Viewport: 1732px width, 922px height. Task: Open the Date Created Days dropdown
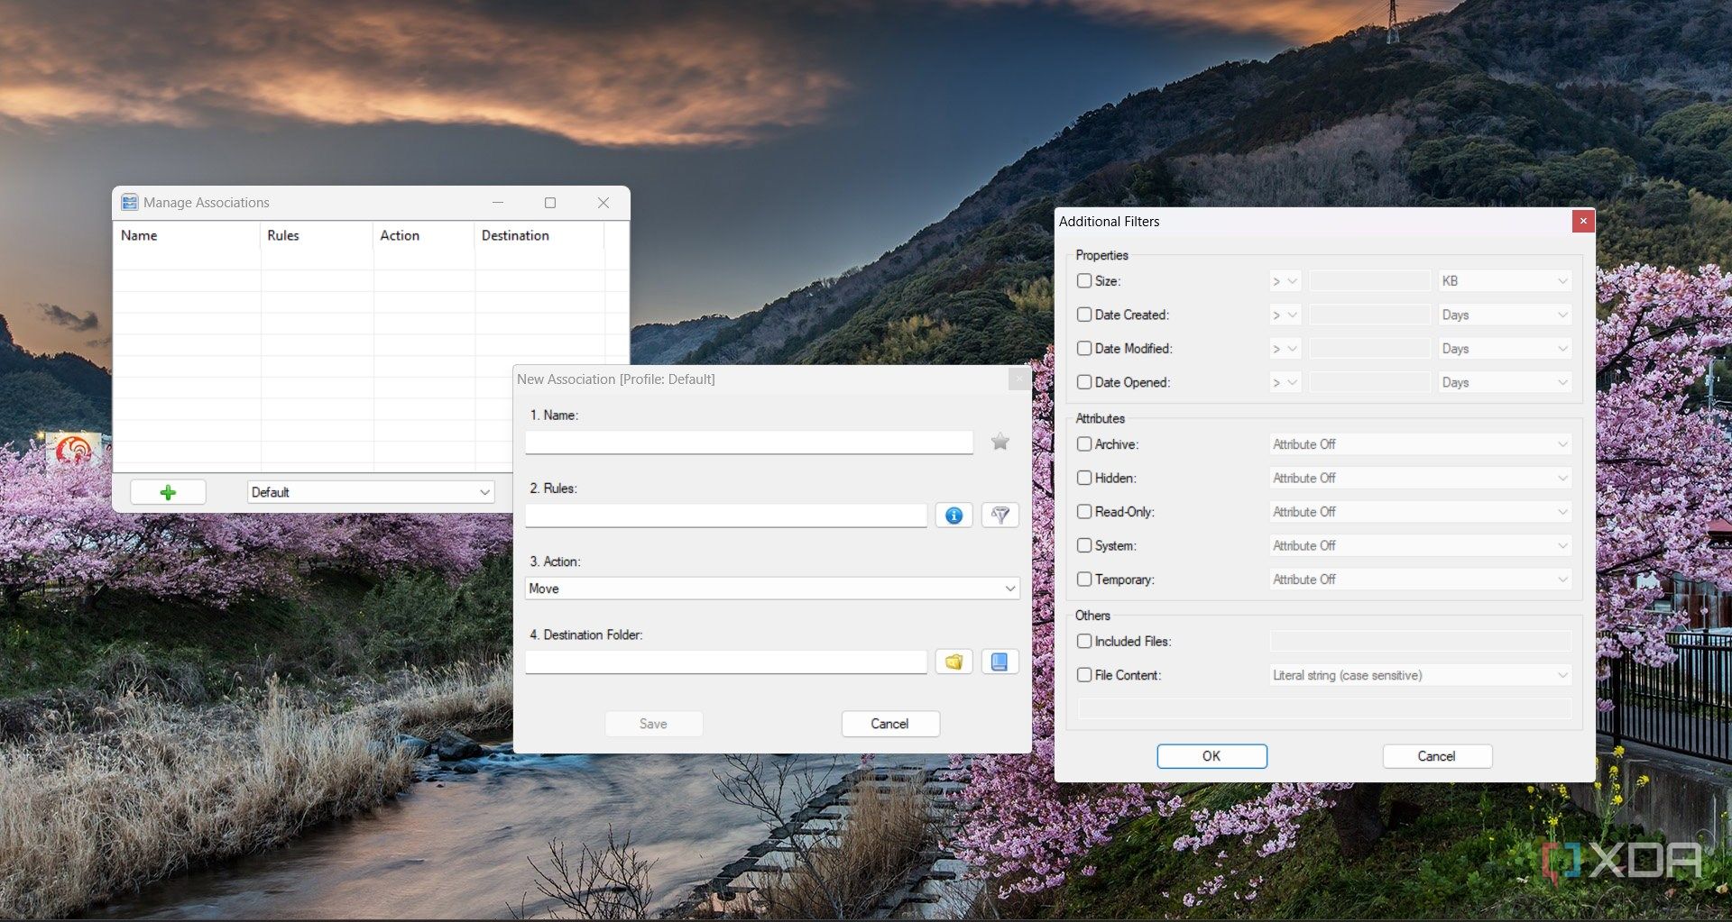(1505, 315)
